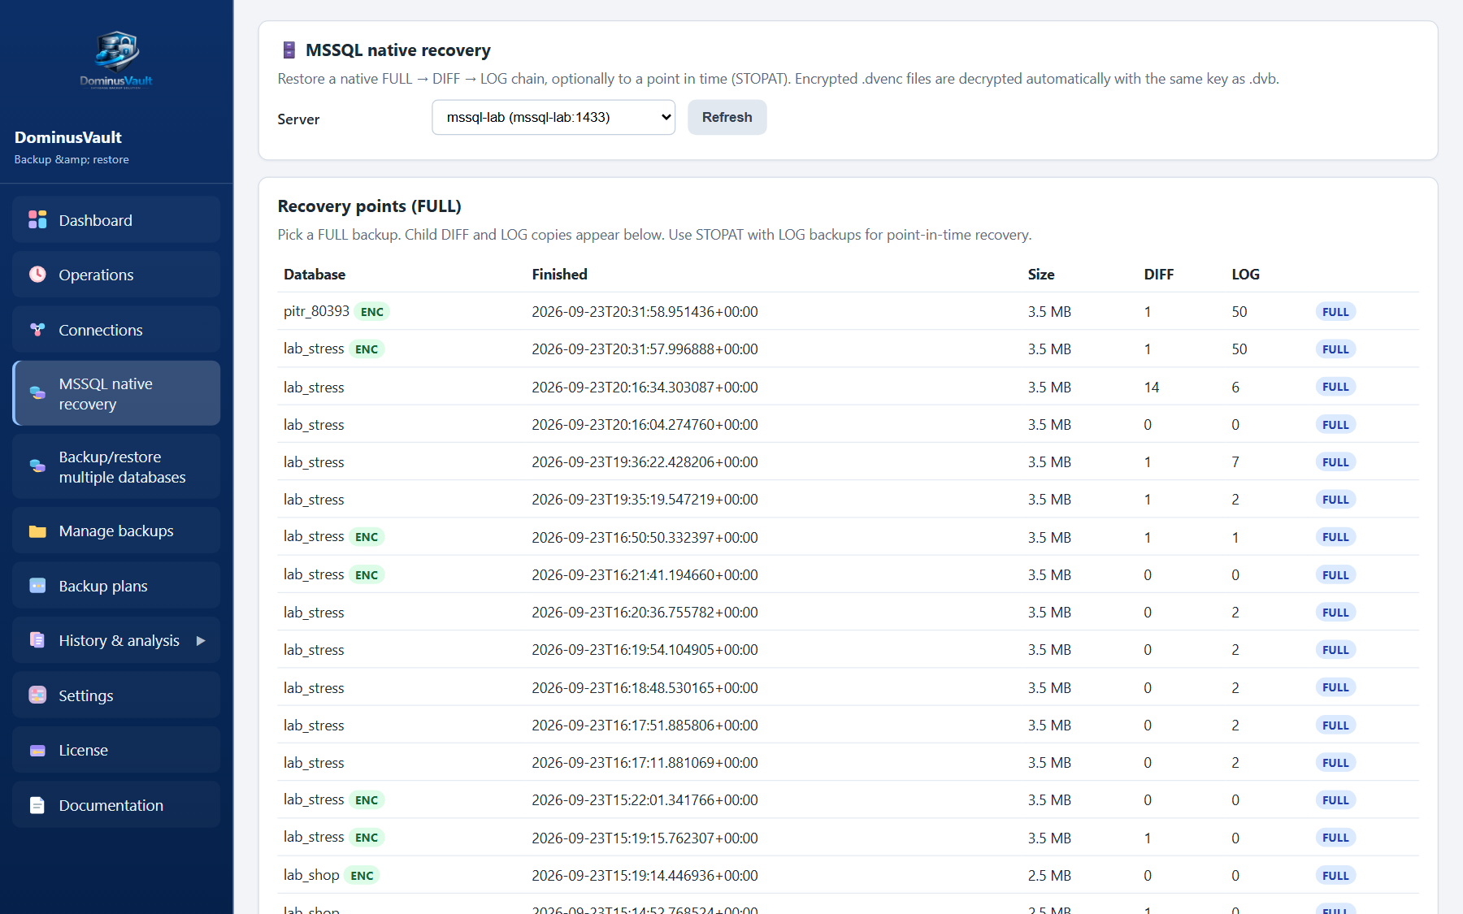Click the ENC badge next to pitr_80393

(372, 312)
